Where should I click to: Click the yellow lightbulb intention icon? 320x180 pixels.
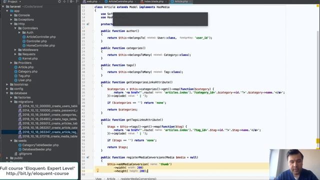pos(97,170)
